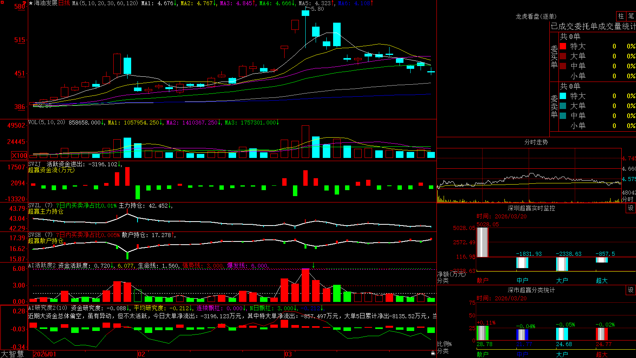Click the X100 volume multiplier box
Screen dimensions: 636x358
tap(19, 156)
